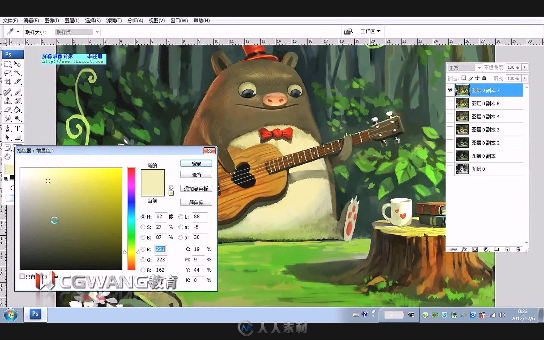The height and width of the screenshot is (340, 544).
Task: Select the Smudge tool
Action: click(8, 119)
